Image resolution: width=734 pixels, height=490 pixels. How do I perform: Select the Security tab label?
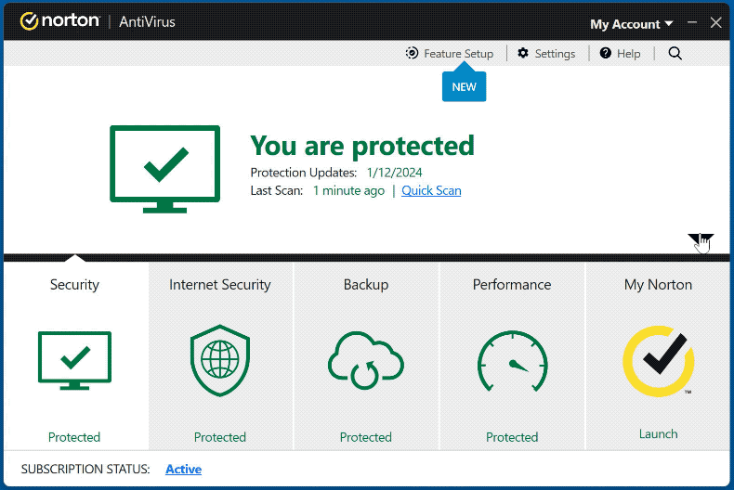tap(74, 284)
